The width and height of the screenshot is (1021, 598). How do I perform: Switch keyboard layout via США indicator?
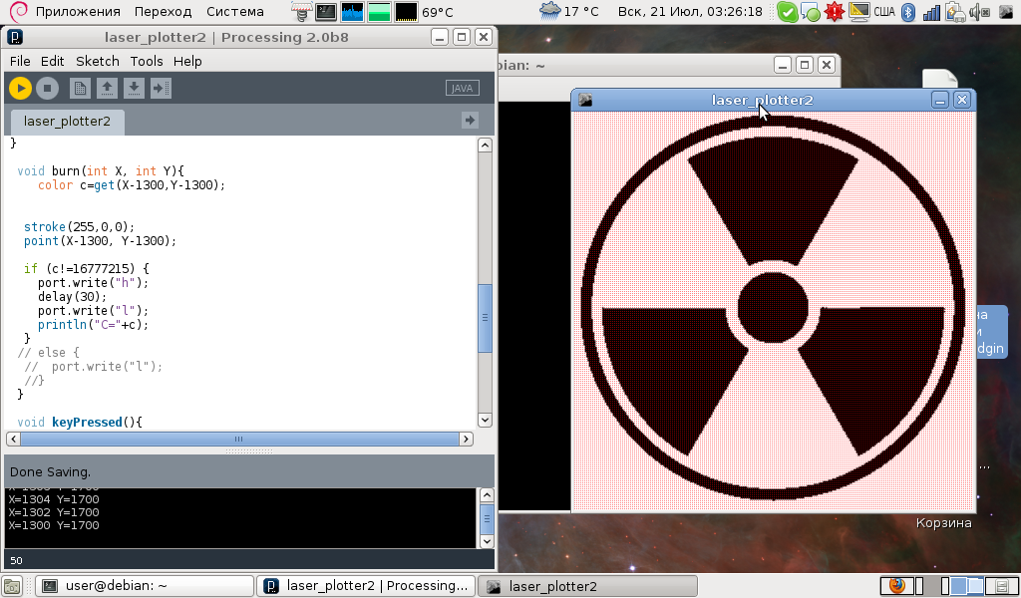[x=884, y=11]
